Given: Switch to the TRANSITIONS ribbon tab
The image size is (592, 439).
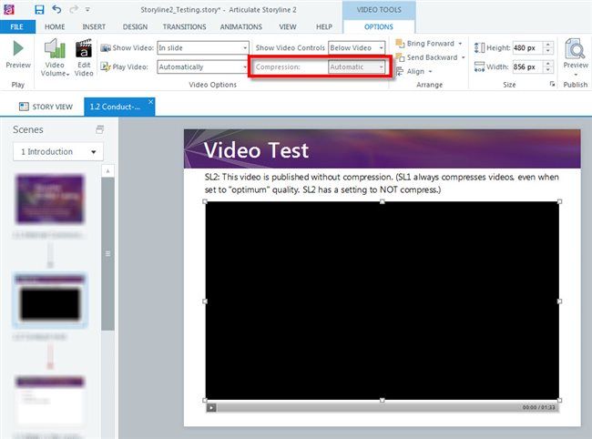Looking at the screenshot, I should click(184, 27).
